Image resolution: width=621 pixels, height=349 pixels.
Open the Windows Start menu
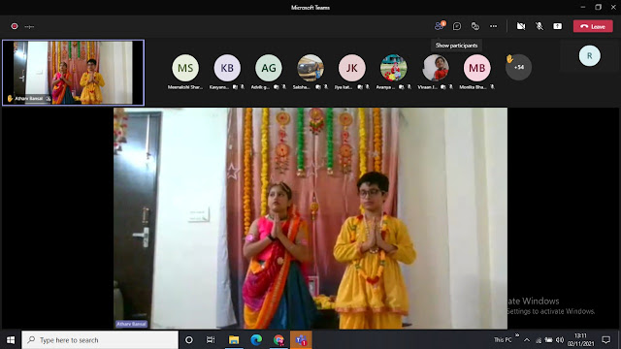[11, 340]
